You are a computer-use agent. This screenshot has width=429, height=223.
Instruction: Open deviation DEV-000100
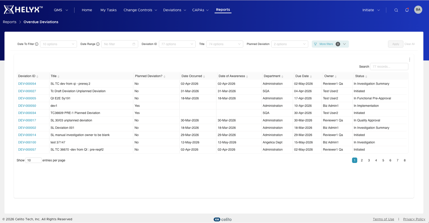coord(27,142)
